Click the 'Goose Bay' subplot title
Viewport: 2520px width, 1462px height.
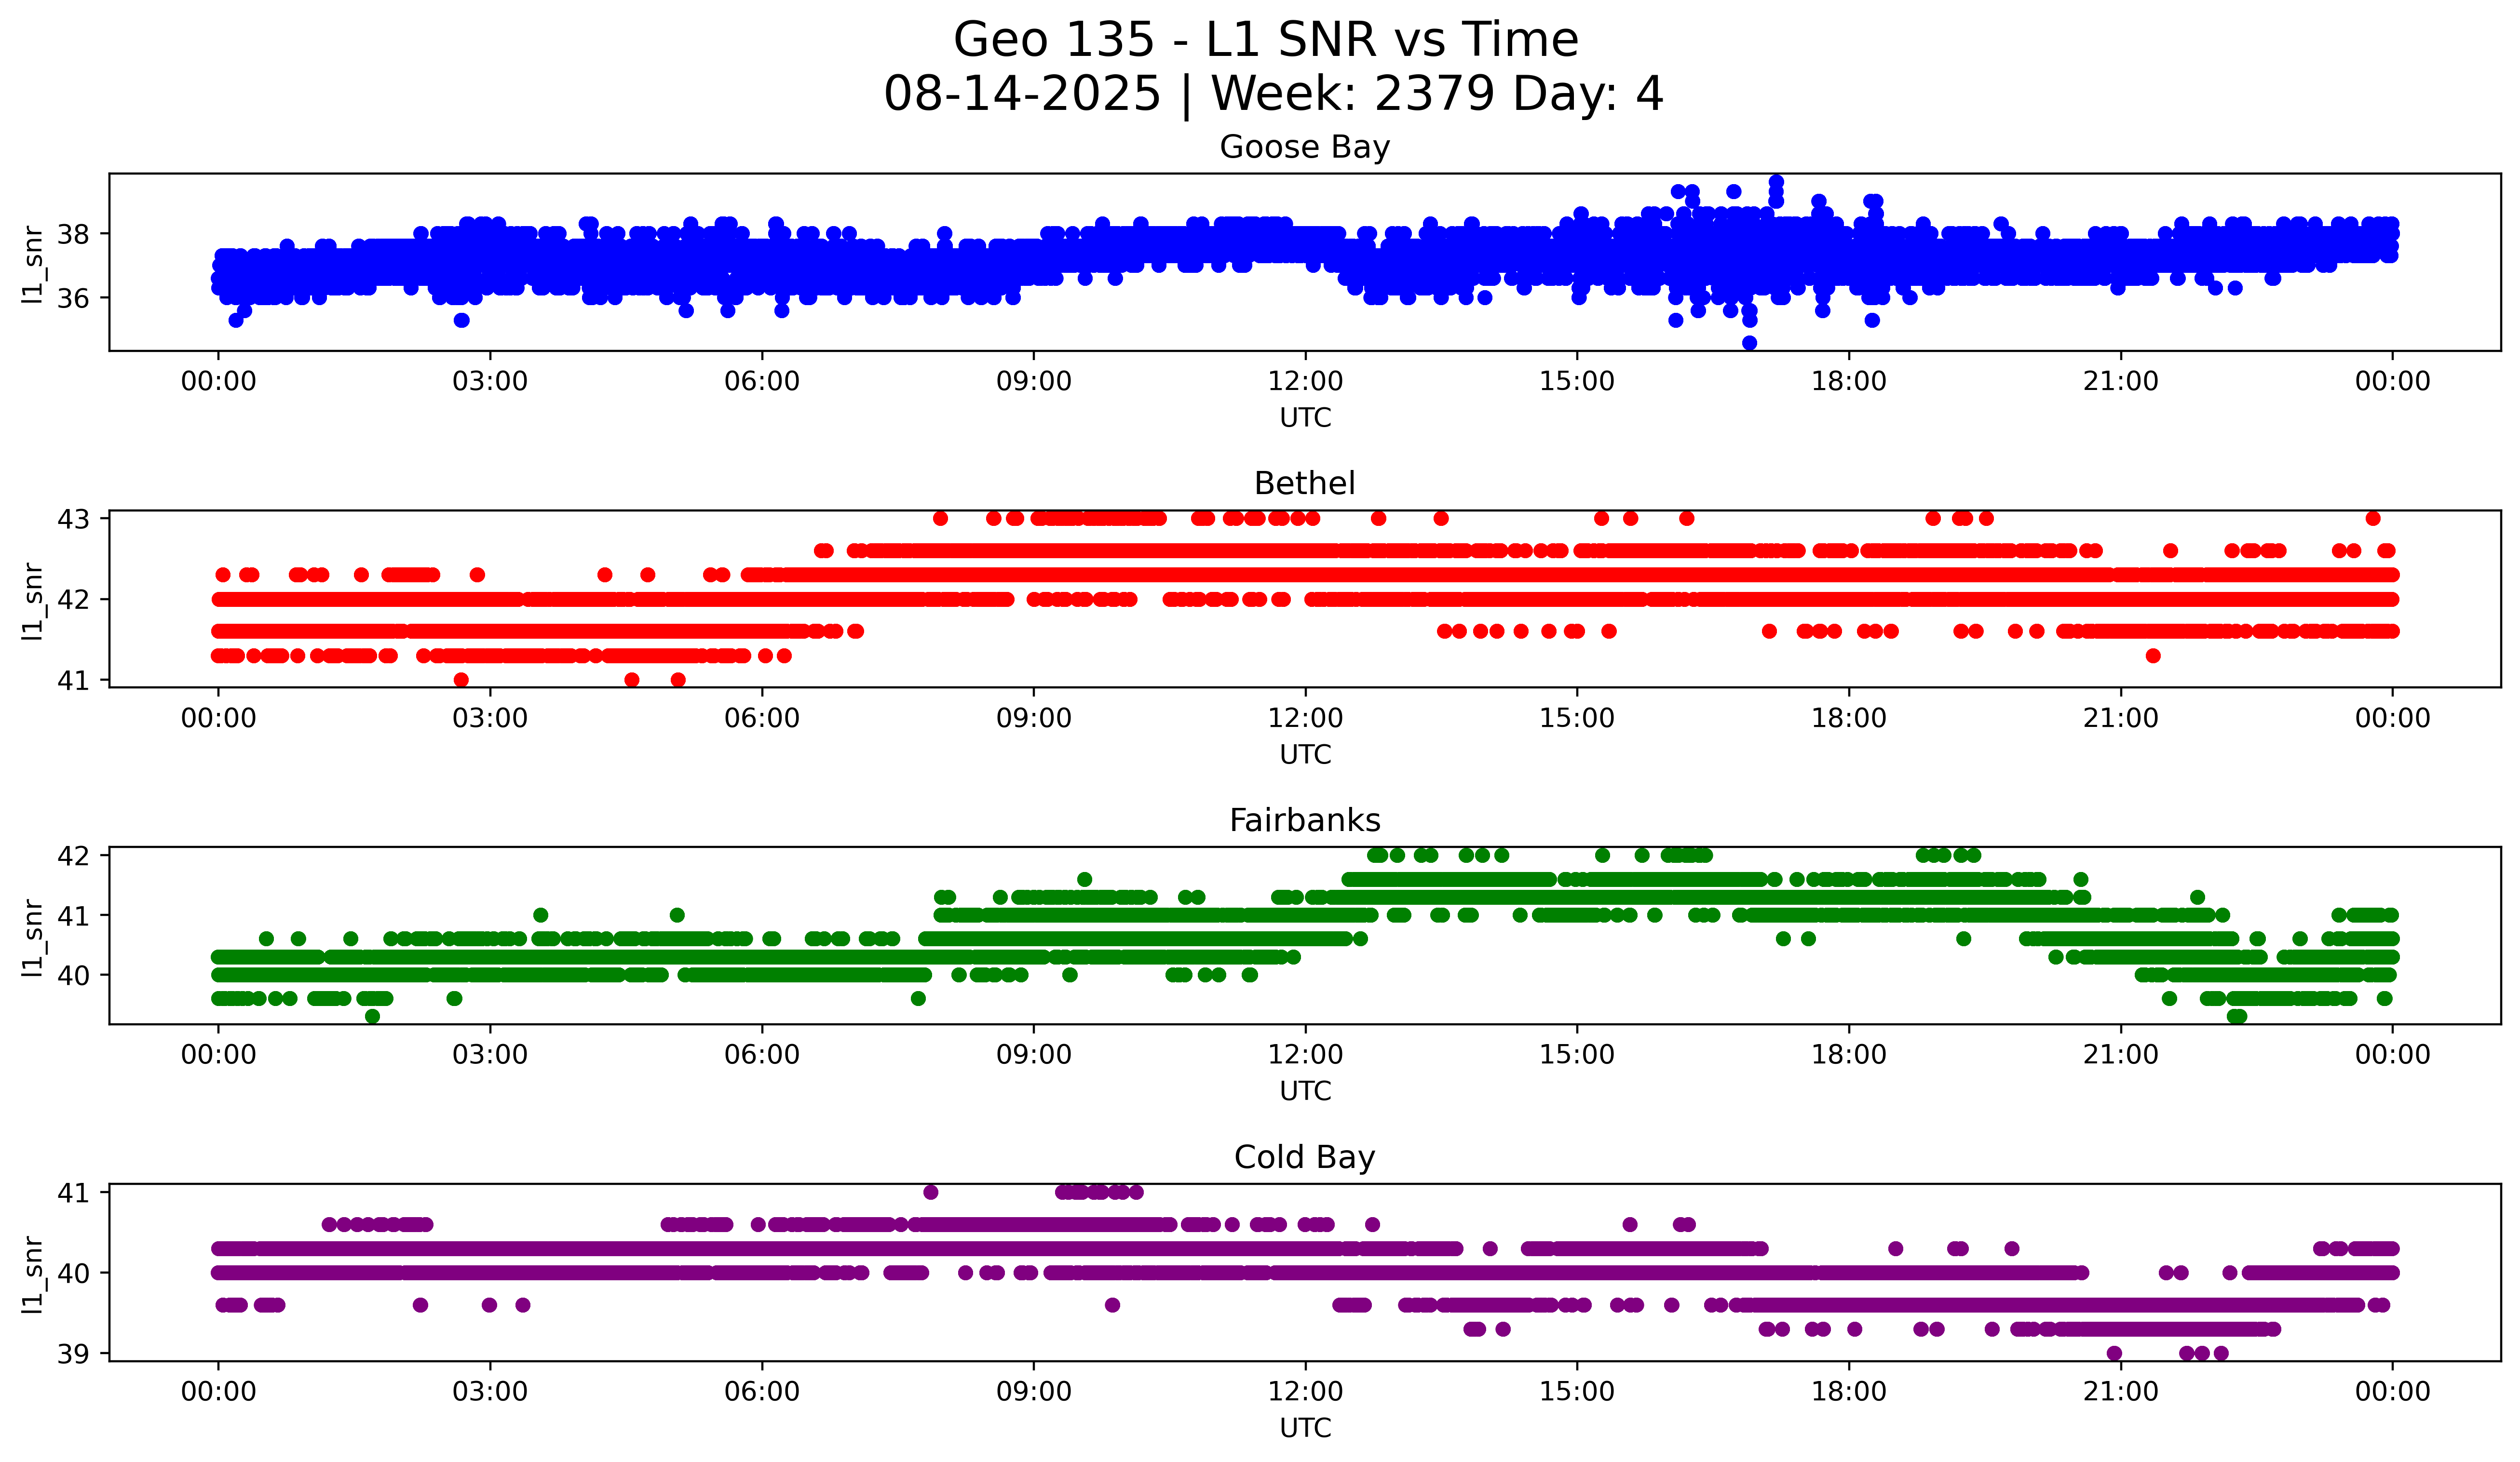pos(1304,147)
